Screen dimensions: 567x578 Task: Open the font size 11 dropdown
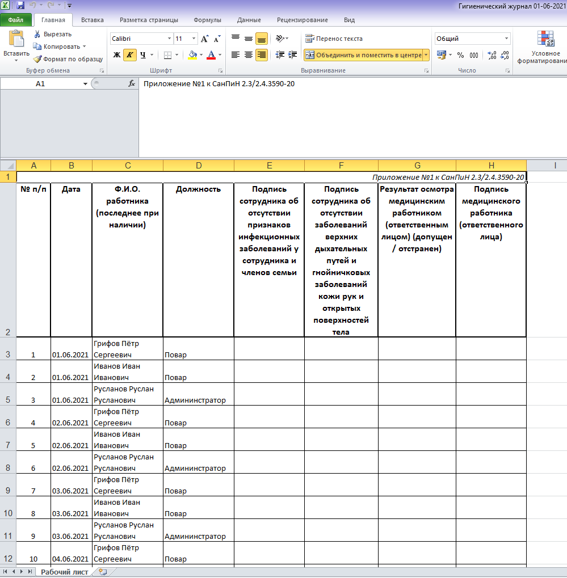[194, 39]
